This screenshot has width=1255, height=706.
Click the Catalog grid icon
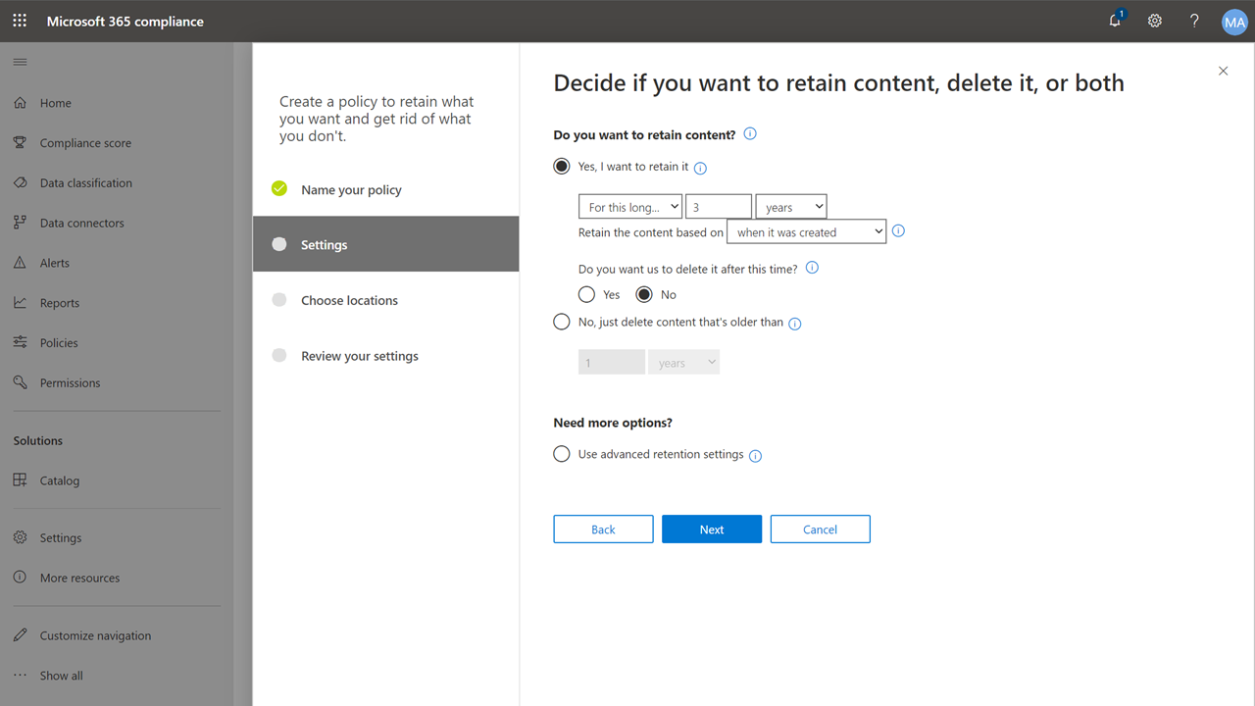pyautogui.click(x=20, y=480)
